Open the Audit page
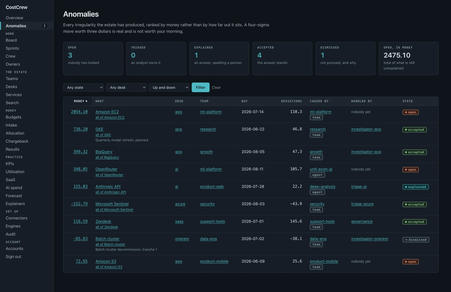Viewport: 451px width, 292px height. [11, 234]
